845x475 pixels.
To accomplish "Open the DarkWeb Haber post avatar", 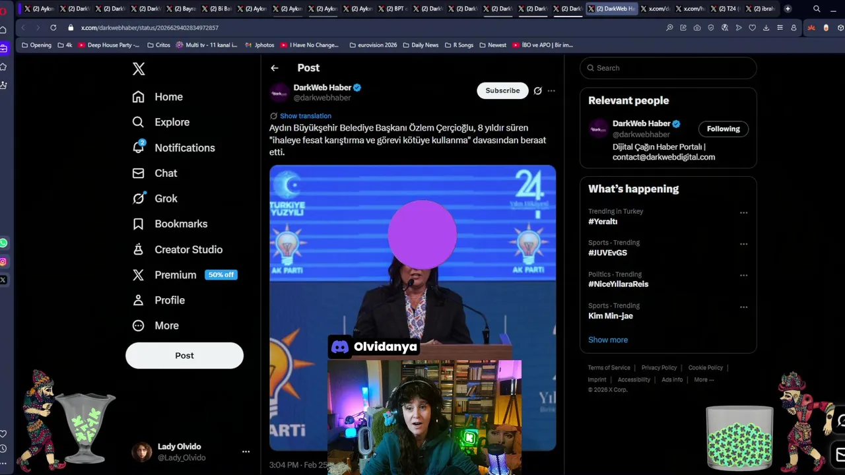I will coord(279,92).
